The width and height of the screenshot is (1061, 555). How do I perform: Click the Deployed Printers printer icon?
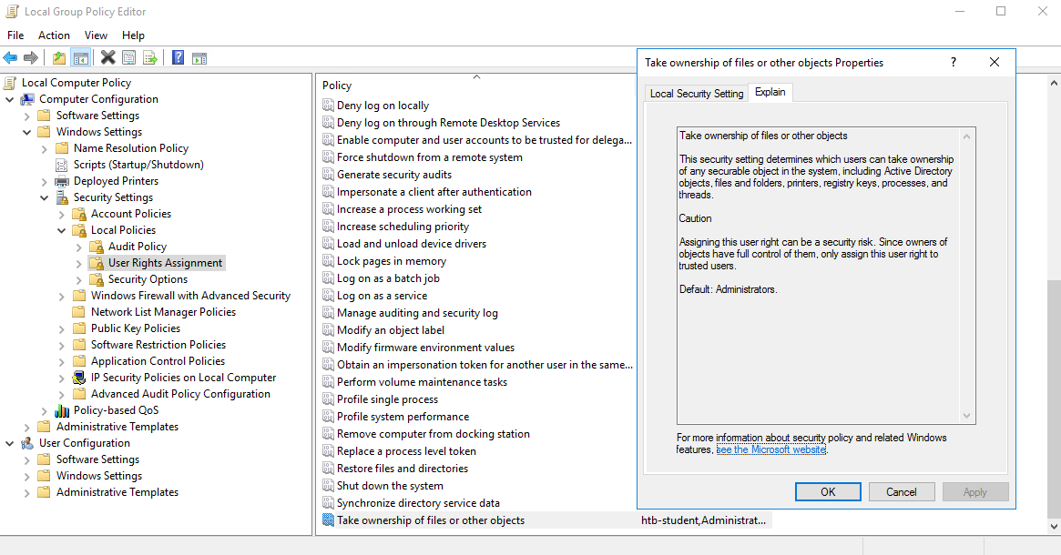point(62,181)
